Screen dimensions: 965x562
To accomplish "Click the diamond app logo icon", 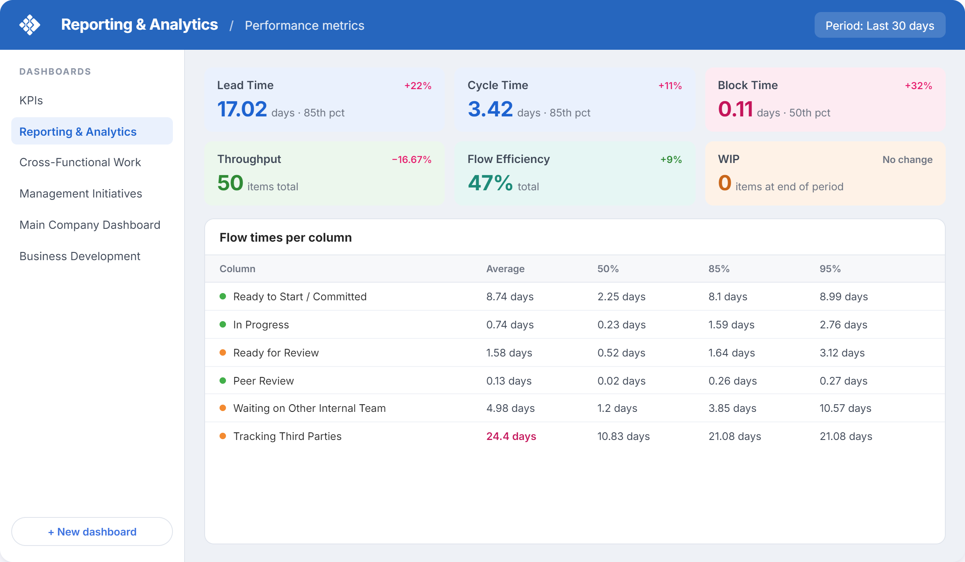I will coord(30,25).
